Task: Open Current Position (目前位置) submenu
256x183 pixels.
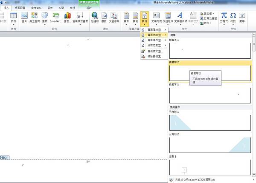Action: [154, 45]
